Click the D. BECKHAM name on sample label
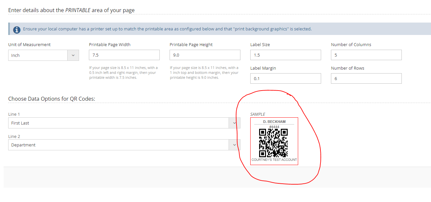The width and height of the screenshot is (431, 202). pos(274,122)
